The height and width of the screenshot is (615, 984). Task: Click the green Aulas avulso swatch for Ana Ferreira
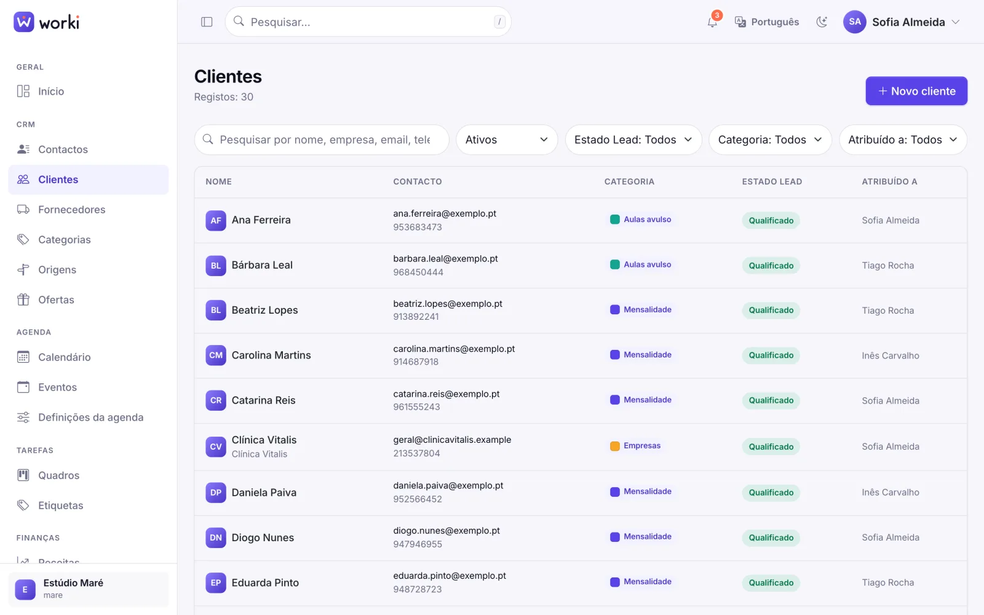click(615, 220)
